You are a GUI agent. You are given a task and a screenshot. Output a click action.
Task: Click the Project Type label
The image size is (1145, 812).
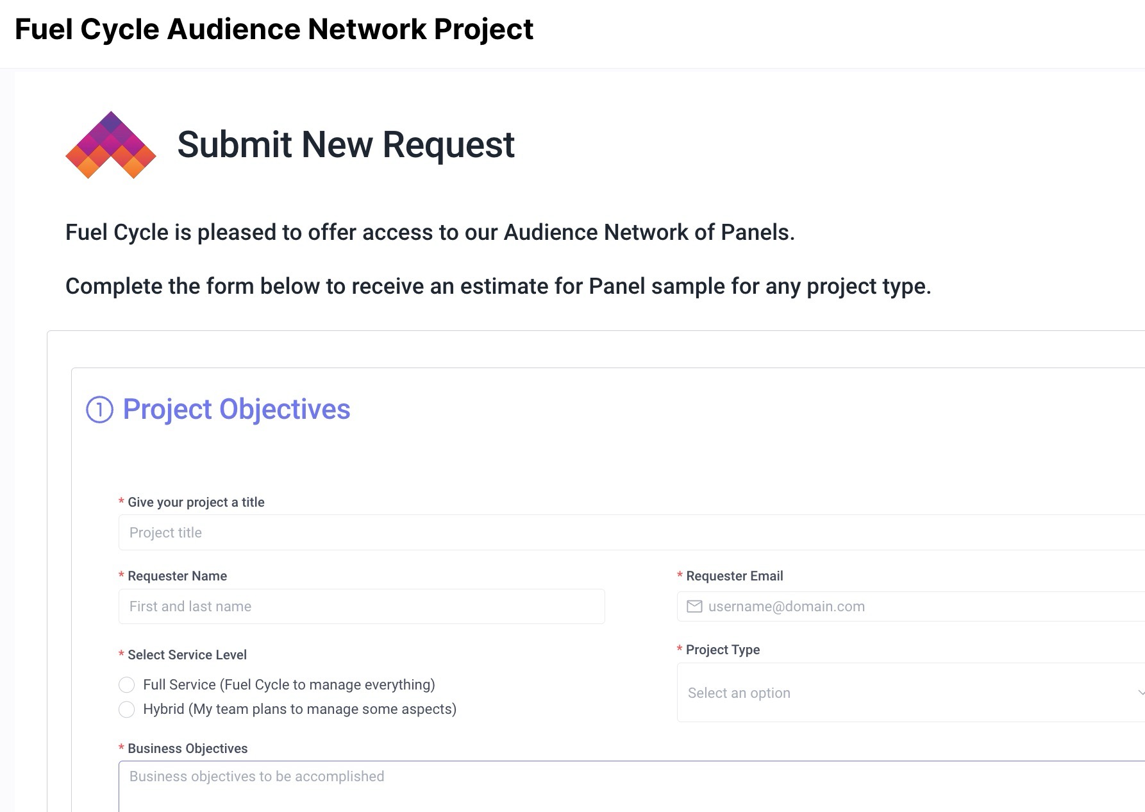tap(723, 650)
